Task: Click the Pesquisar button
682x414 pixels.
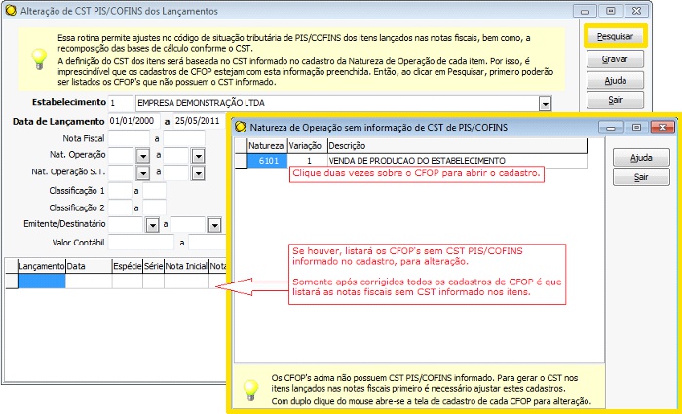Action: pyautogui.click(x=615, y=36)
